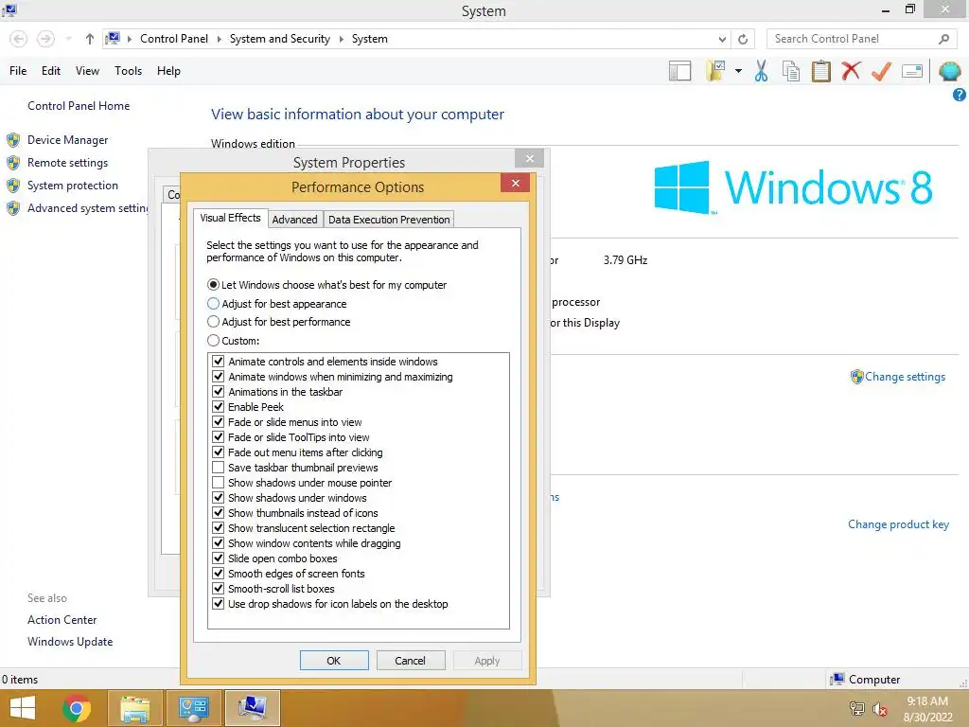Click the network tray icon
The height and width of the screenshot is (727, 969).
pyautogui.click(x=857, y=708)
